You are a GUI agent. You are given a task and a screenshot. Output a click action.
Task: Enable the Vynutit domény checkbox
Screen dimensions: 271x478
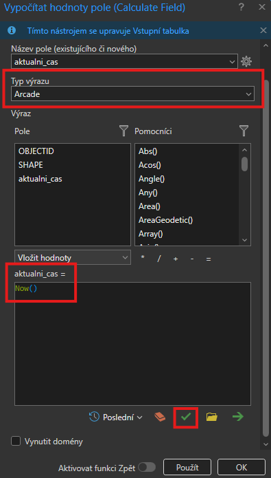coord(16,441)
